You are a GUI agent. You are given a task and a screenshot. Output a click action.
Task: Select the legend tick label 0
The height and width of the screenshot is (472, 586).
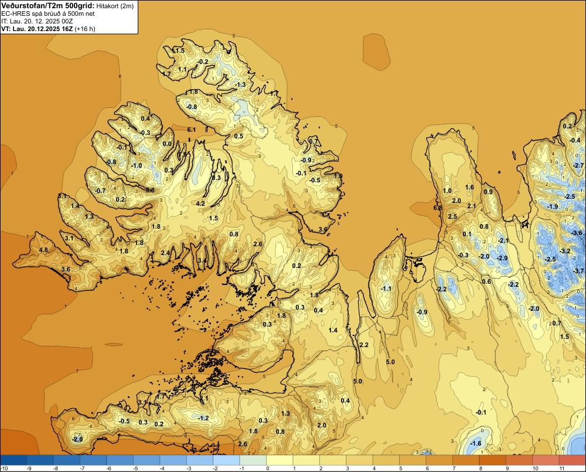point(268,468)
